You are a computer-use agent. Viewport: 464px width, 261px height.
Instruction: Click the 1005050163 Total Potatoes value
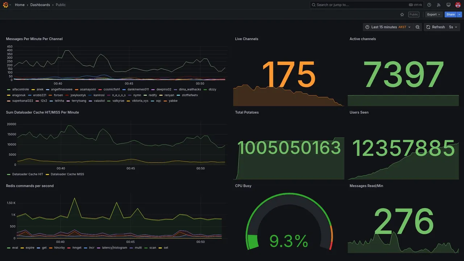[x=289, y=148]
